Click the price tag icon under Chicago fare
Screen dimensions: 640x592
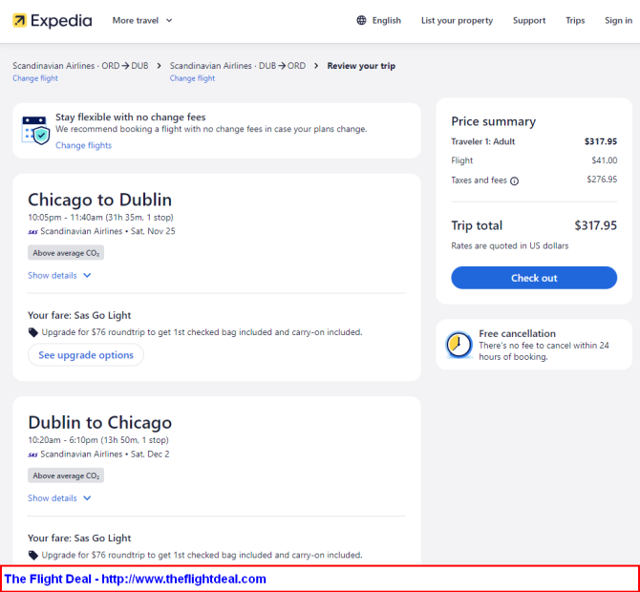pos(33,332)
